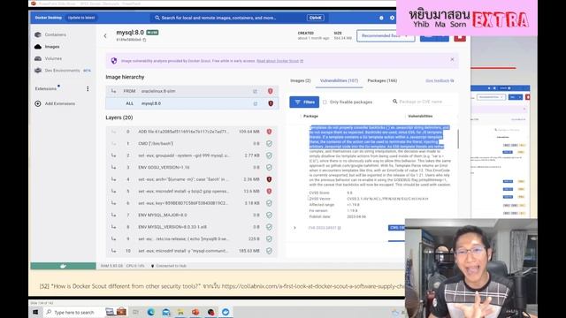This screenshot has height=318, width=566.
Task: Open Docker Desktop settings gear
Action: [x=392, y=18]
